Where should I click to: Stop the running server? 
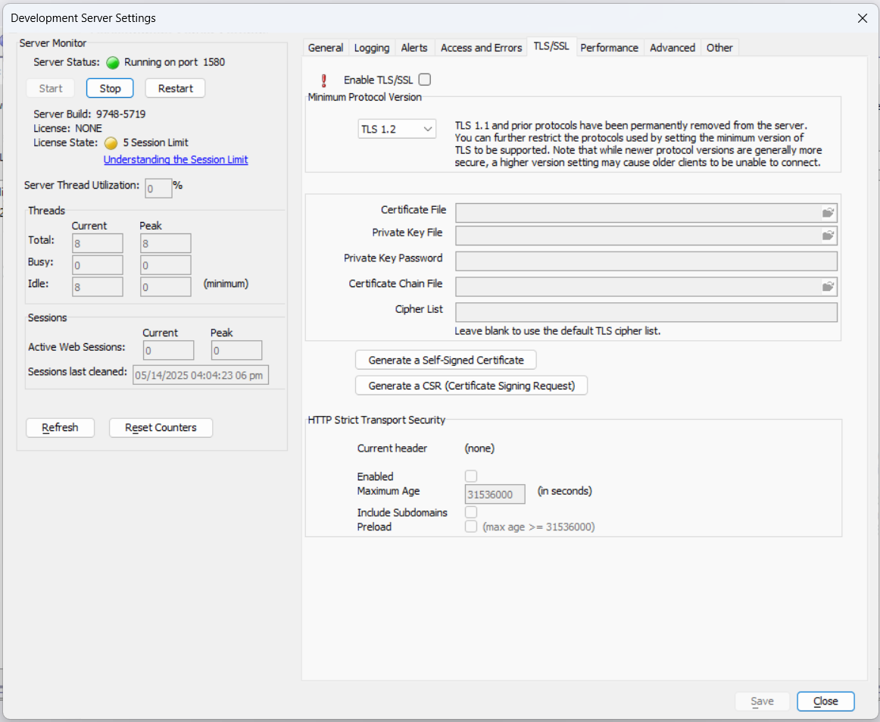click(110, 88)
